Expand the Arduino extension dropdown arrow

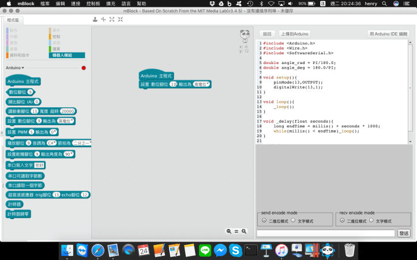tap(22, 68)
